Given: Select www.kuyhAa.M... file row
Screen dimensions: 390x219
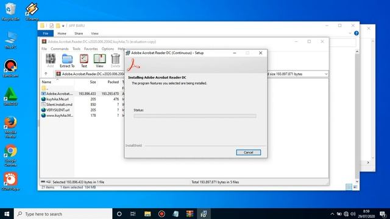Looking at the screenshot, I should click(x=82, y=116).
